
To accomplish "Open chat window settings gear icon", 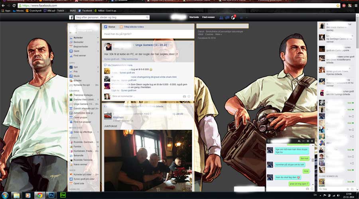I will coord(308,141).
